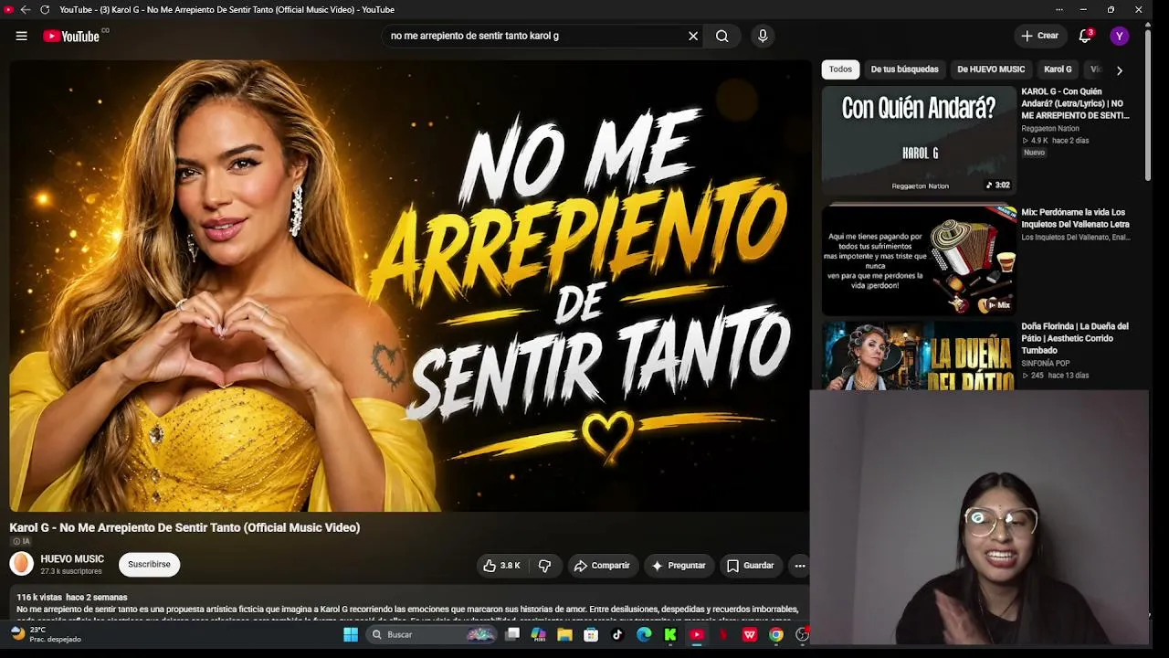Start voice search with the microphone

coord(763,36)
